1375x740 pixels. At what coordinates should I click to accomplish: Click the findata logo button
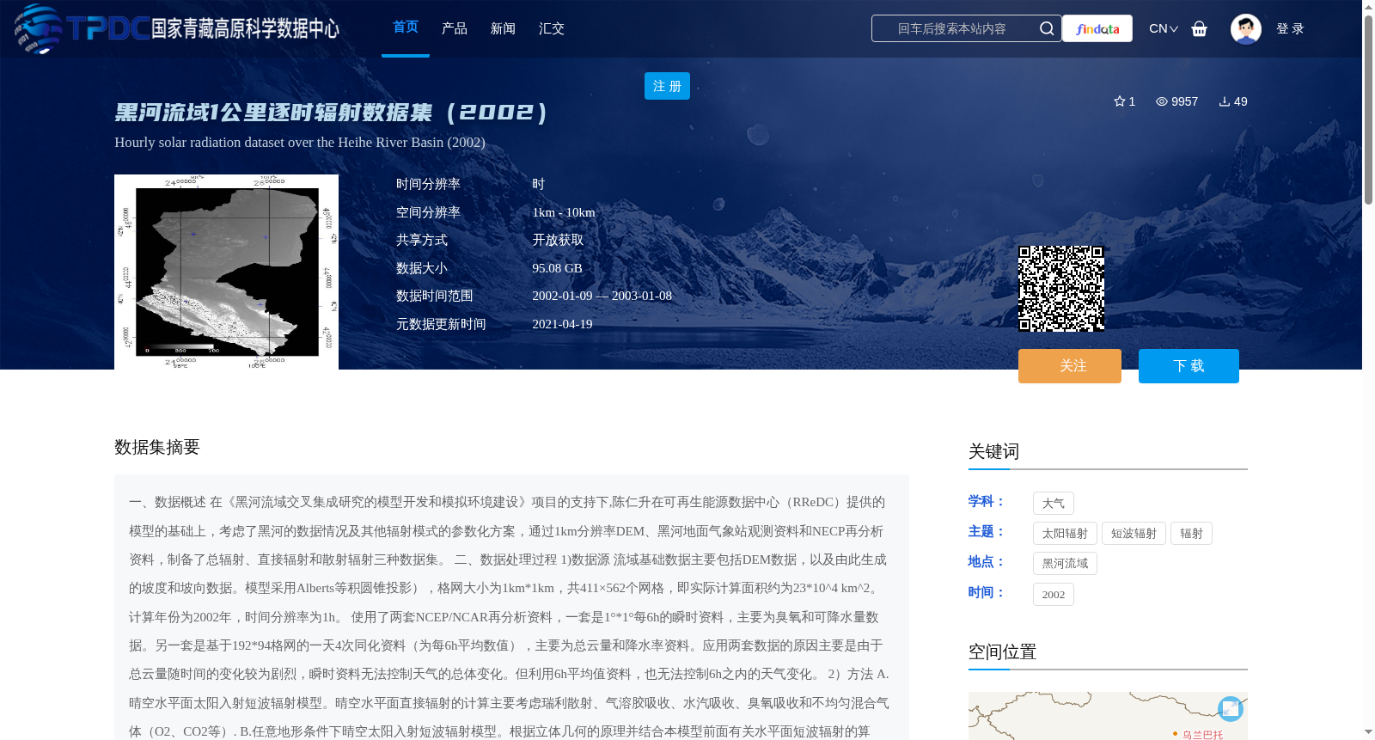(1097, 28)
